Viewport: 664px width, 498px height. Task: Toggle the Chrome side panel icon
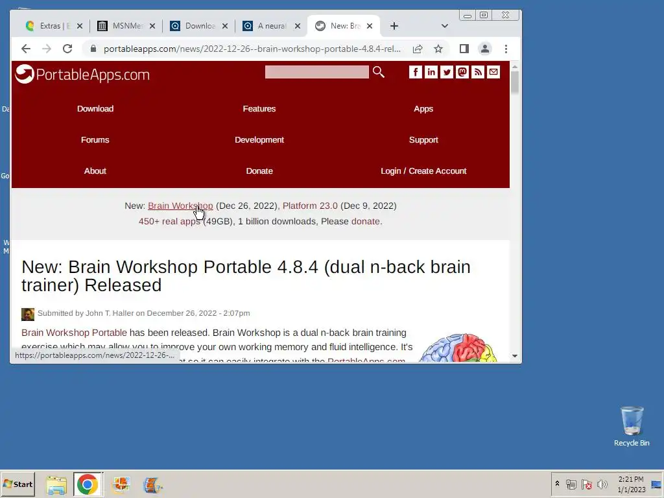pos(464,49)
